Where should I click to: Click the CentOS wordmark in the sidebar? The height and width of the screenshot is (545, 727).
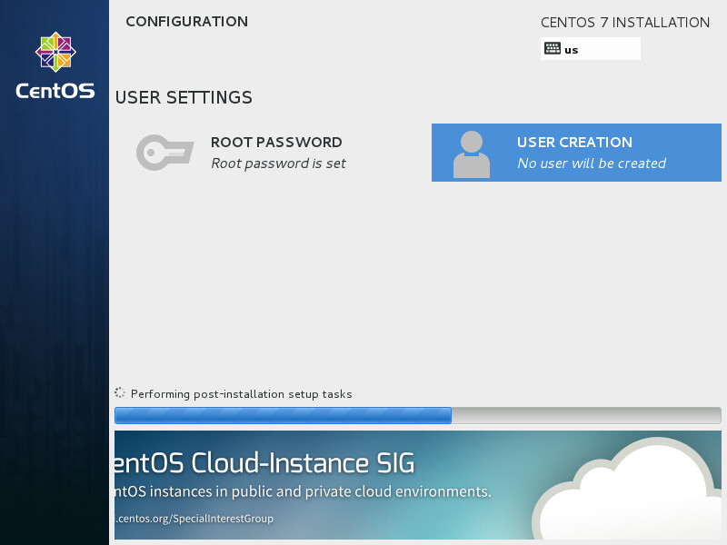55,91
